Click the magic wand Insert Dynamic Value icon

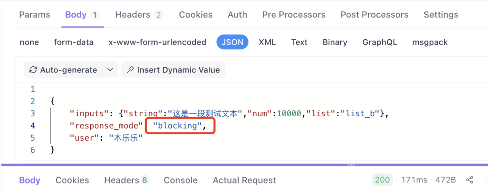(x=131, y=70)
